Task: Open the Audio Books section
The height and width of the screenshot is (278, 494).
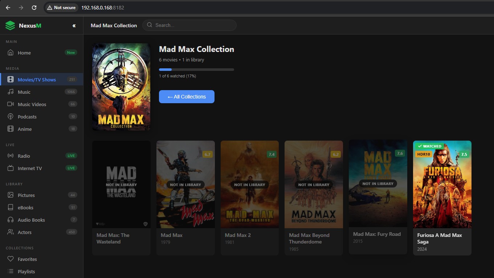Action: pos(31,220)
